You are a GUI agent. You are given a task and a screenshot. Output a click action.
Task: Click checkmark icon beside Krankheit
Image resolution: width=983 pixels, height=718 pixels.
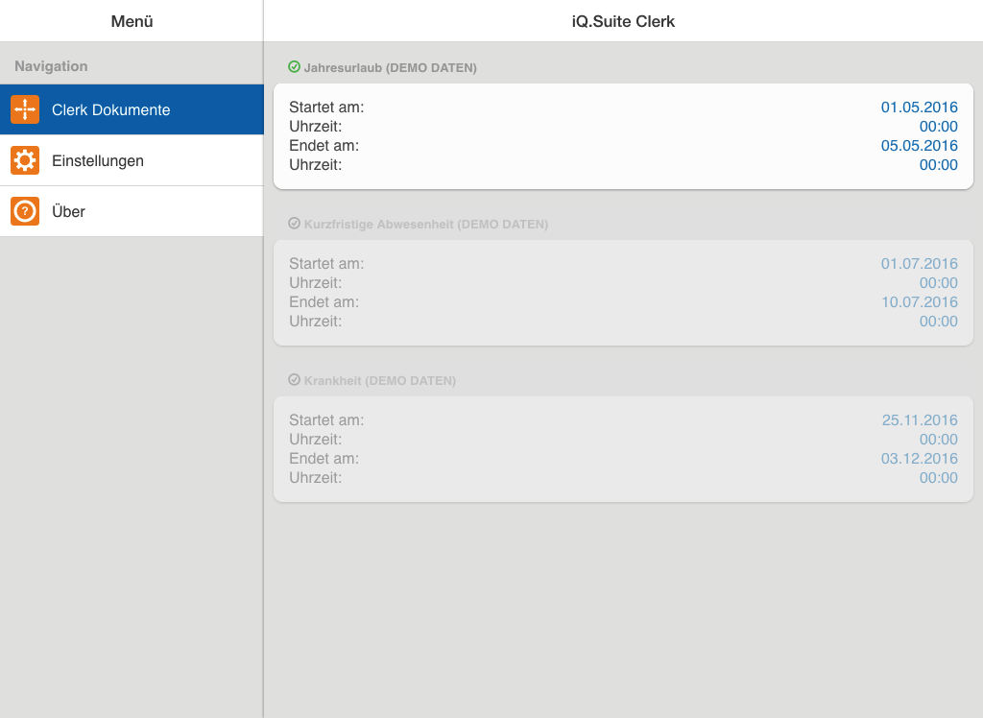[295, 380]
